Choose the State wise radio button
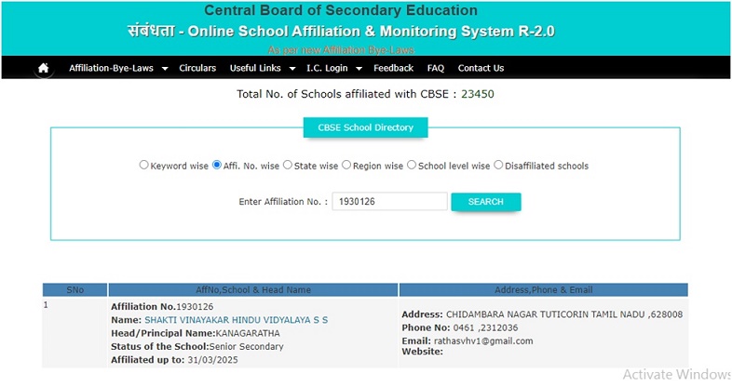732x387 pixels. (288, 166)
